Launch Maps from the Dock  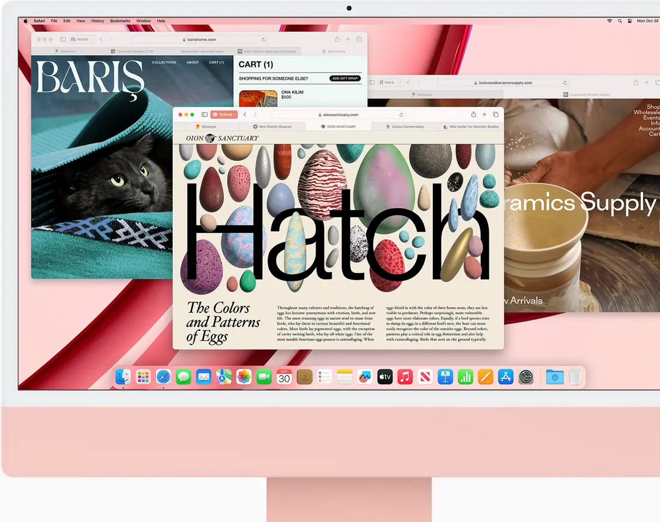click(x=224, y=377)
